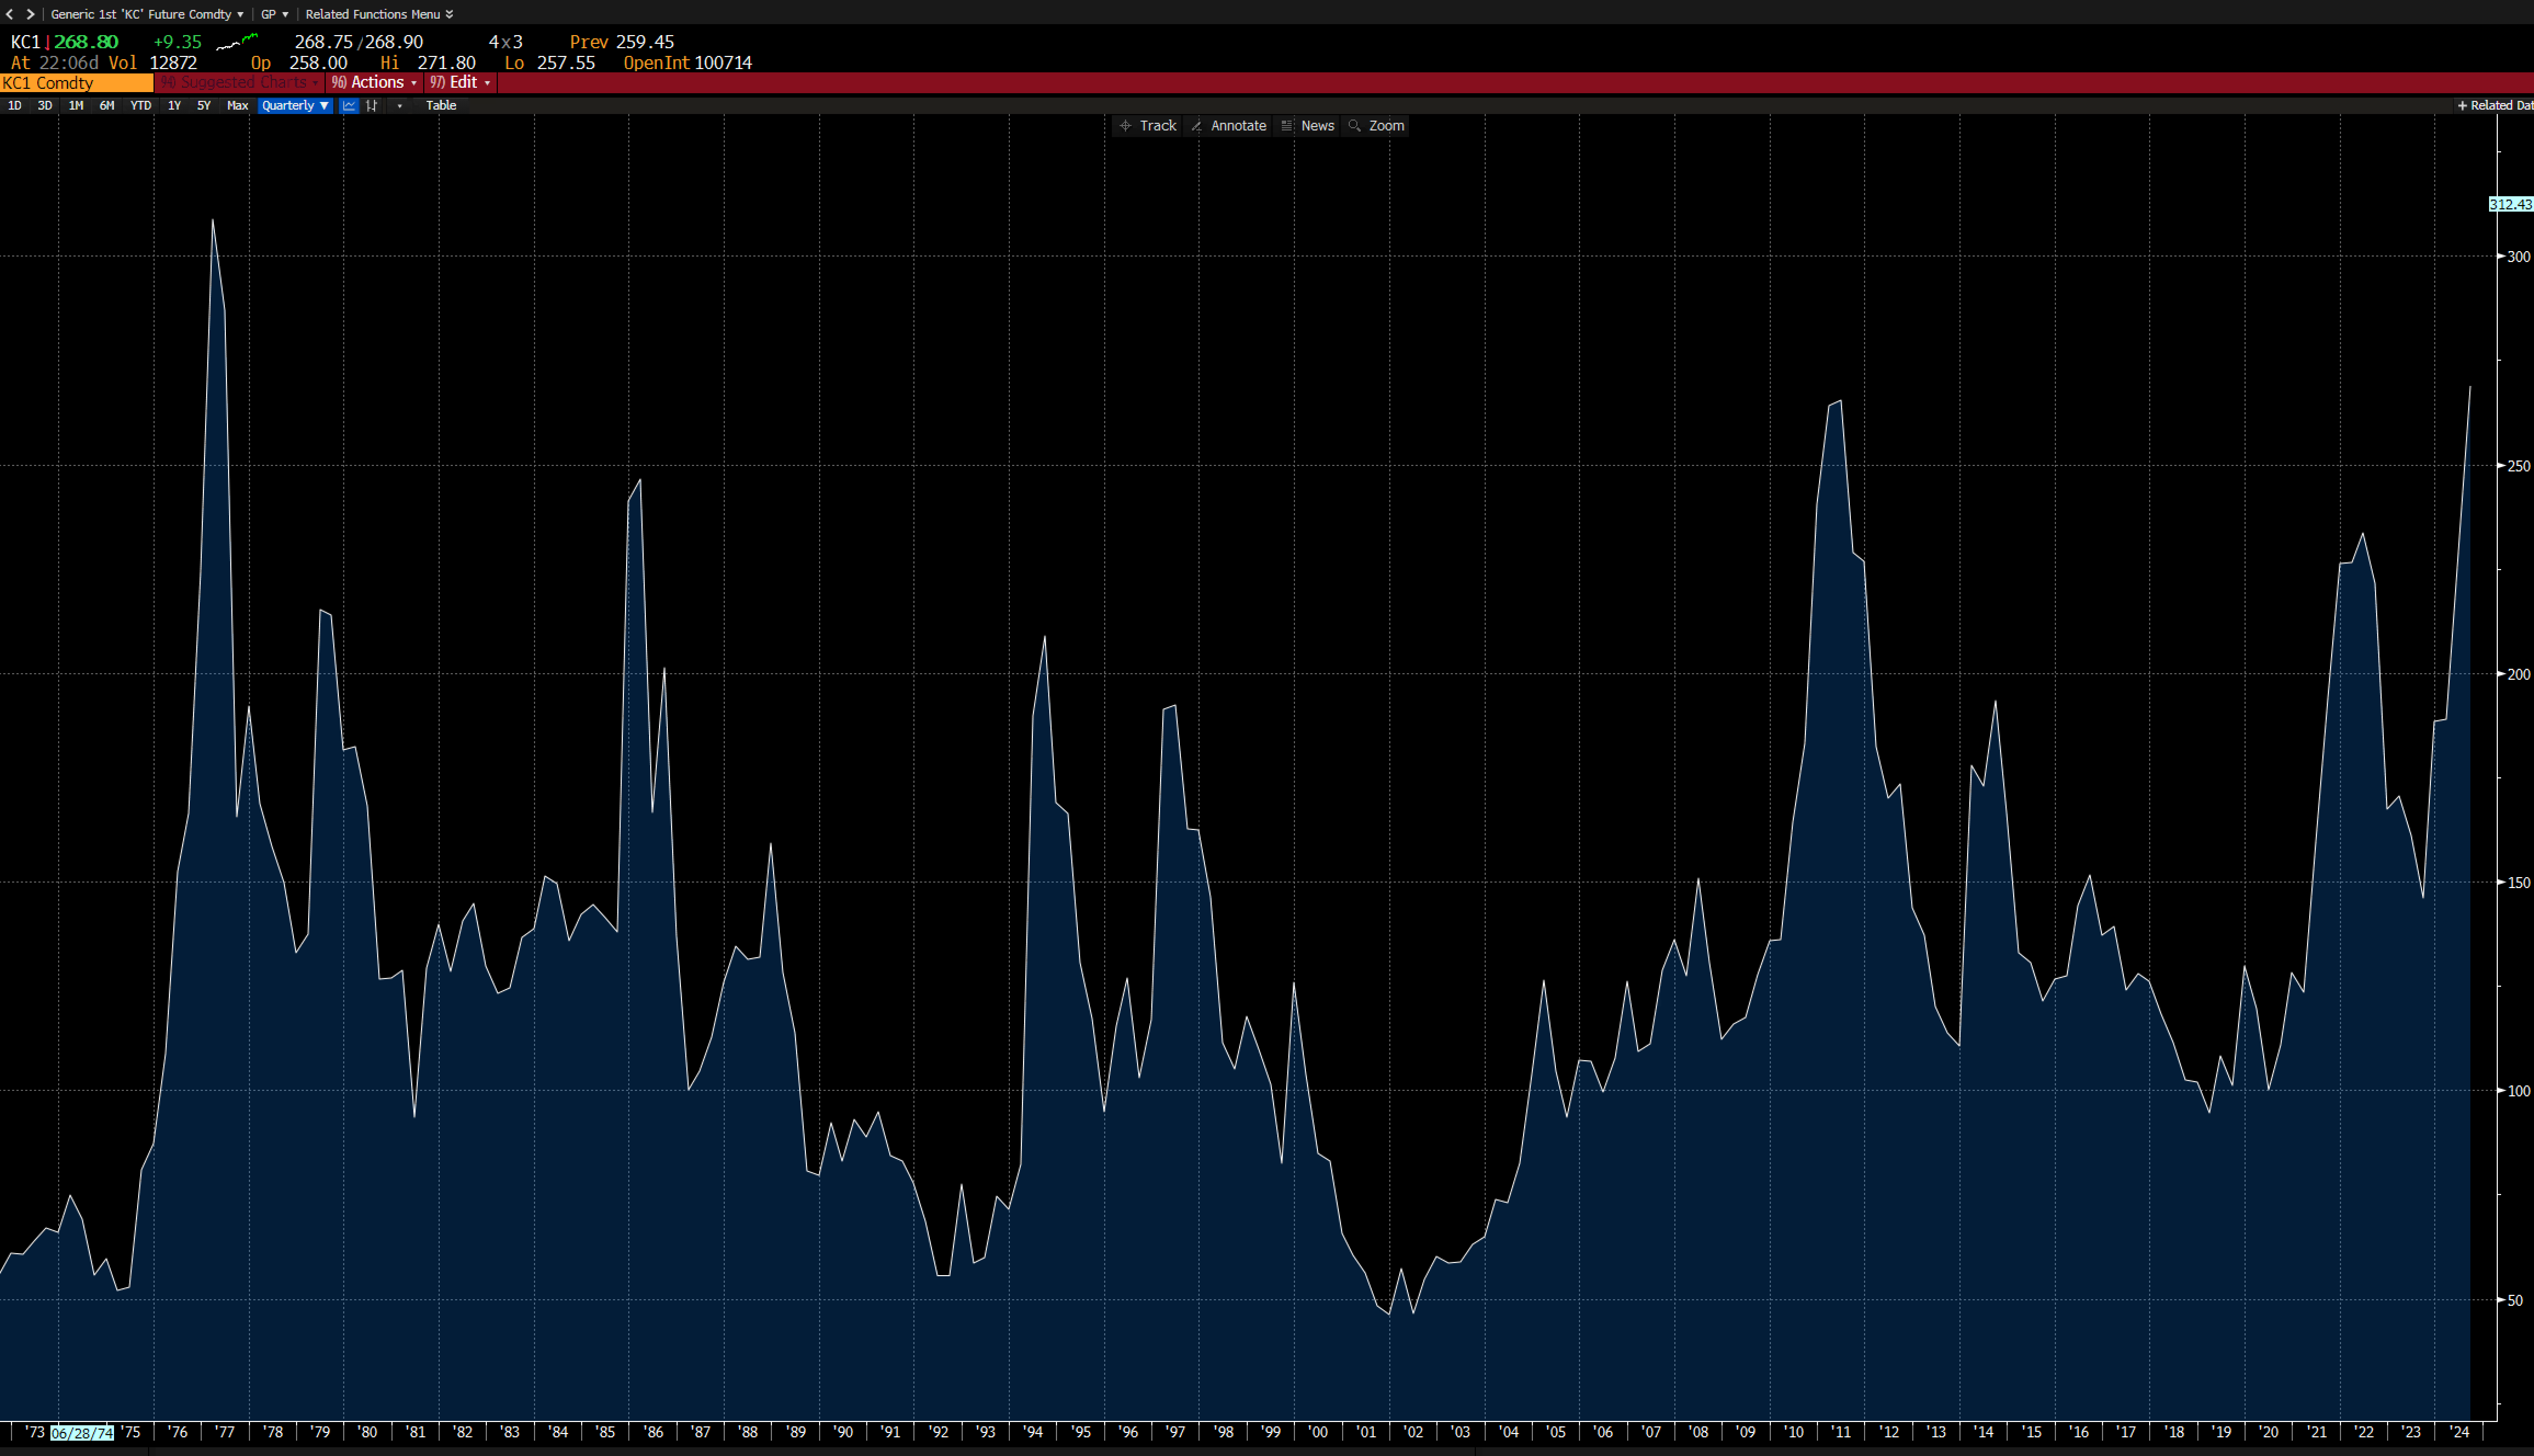Click the 300 price axis label
Viewport: 2534px width, 1456px height.
[x=2518, y=257]
